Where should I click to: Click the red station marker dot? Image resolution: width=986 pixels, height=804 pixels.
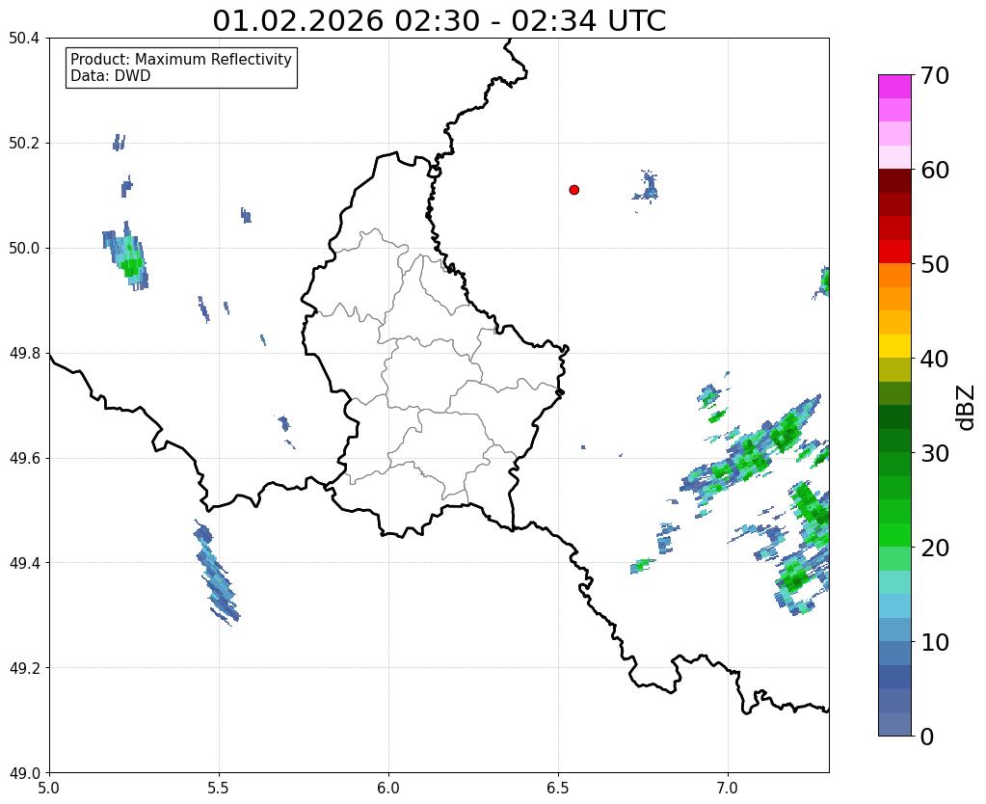(573, 189)
